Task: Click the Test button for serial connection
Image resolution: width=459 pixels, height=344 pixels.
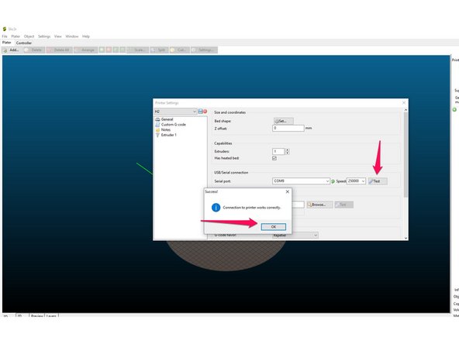Action: 378,181
